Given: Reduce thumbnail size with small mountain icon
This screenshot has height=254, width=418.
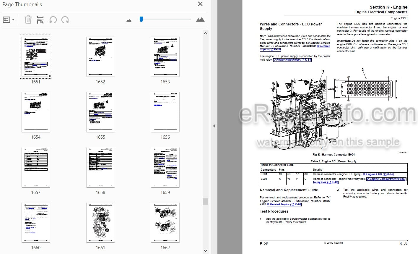Looking at the screenshot, I should point(129,20).
